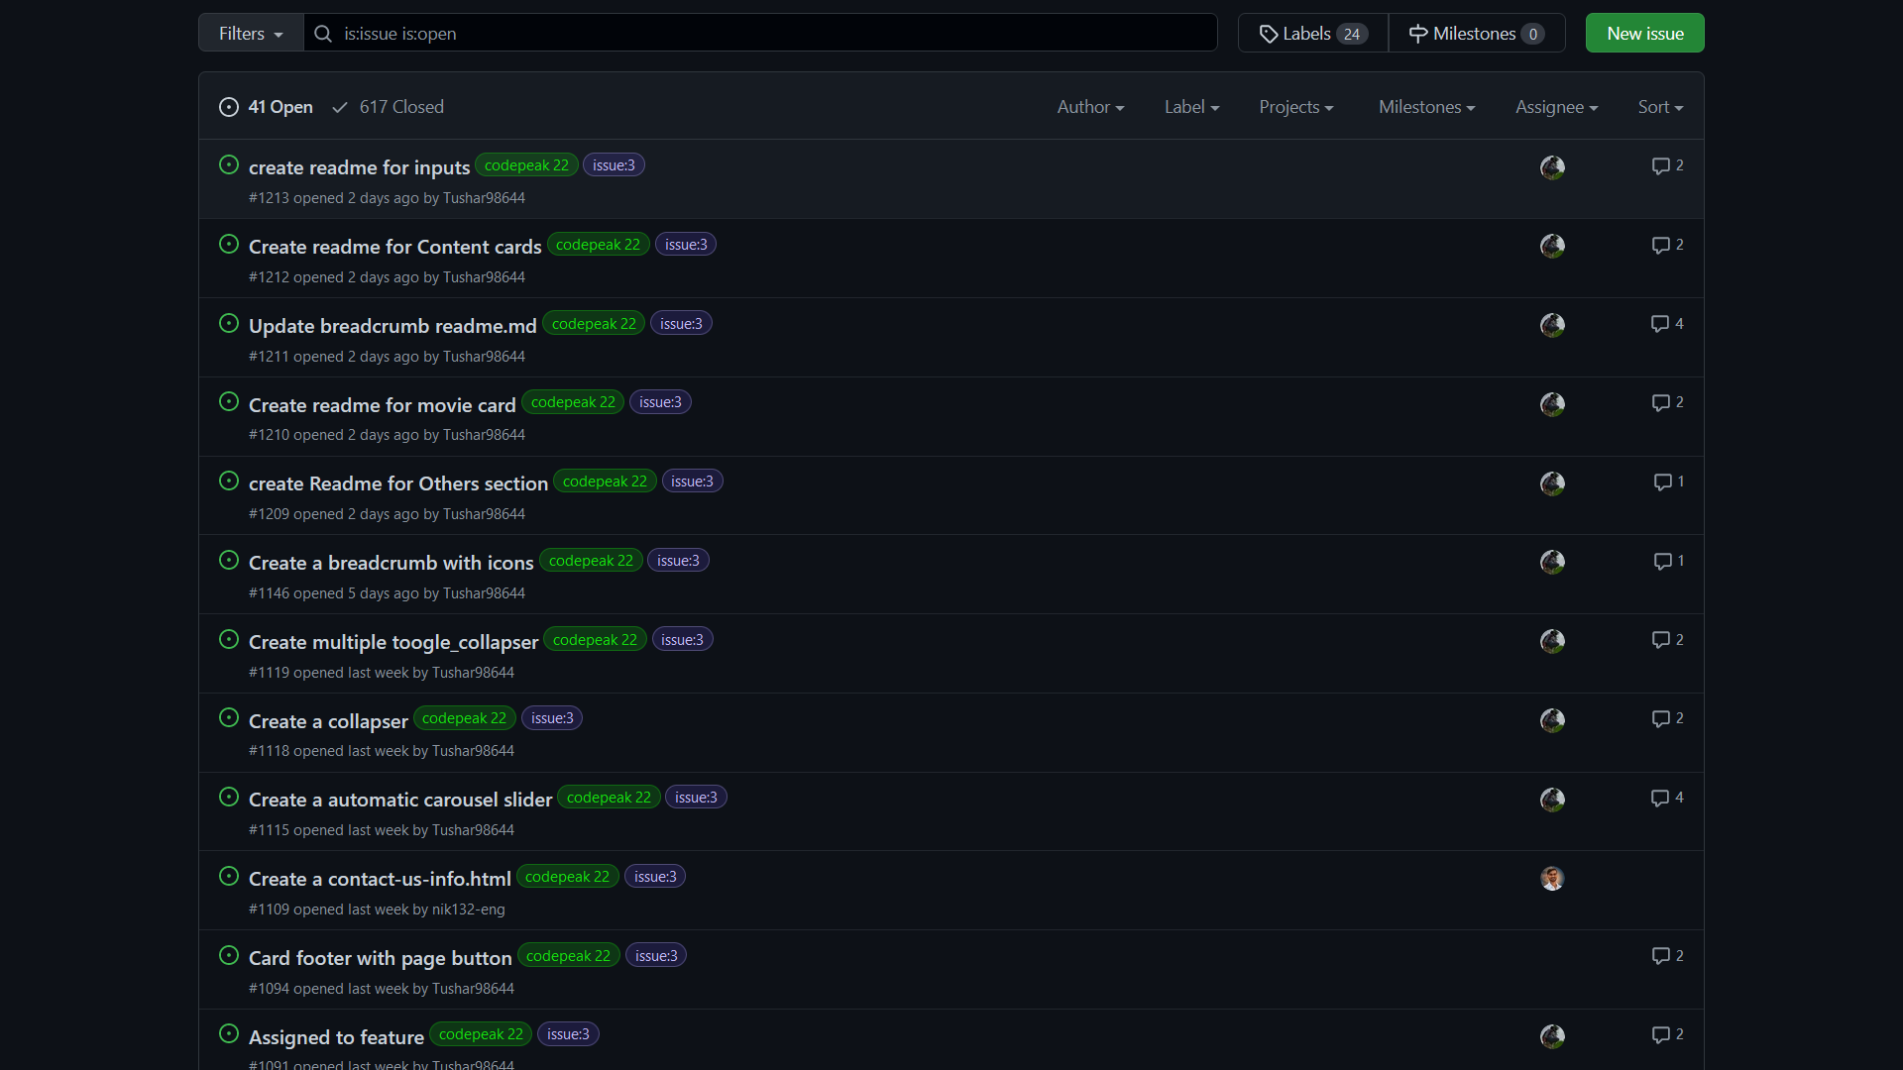
Task: Filter by the codepeak 22 label on #1146
Action: pos(590,560)
